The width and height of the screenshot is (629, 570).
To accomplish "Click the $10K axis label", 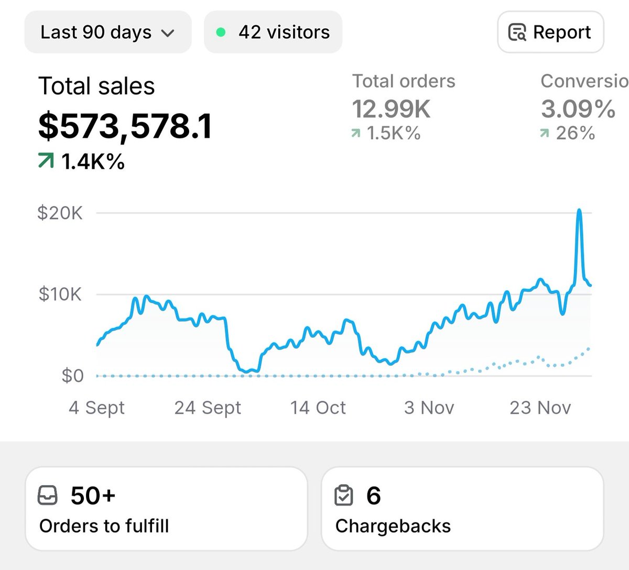I will [60, 294].
